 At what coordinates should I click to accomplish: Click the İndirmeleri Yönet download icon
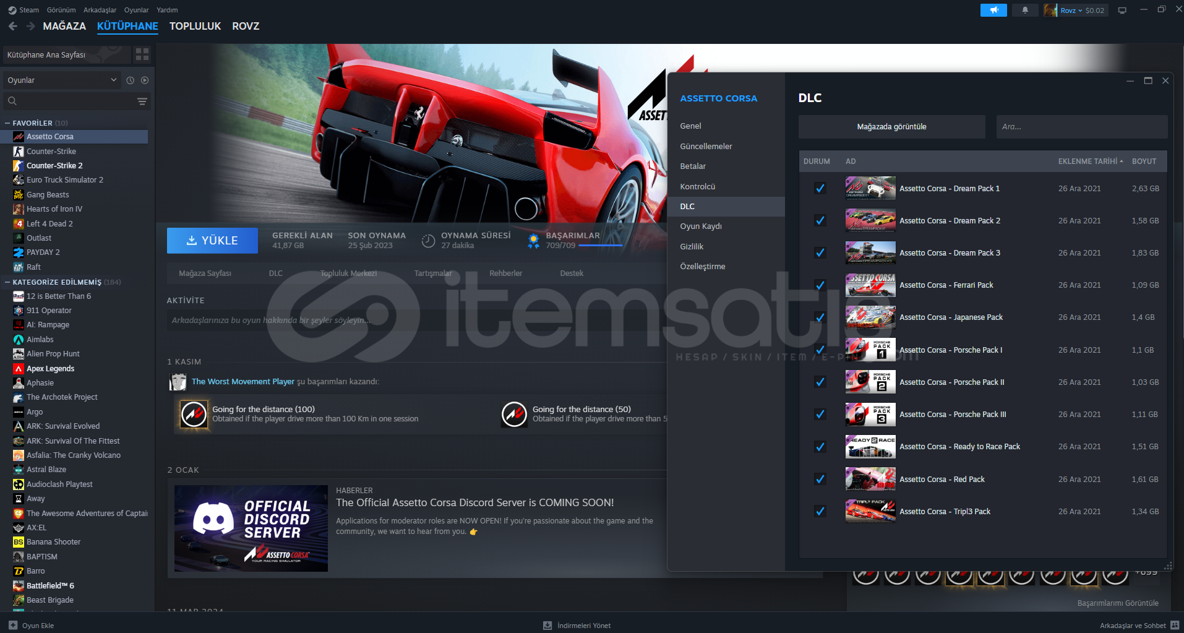pyautogui.click(x=547, y=626)
